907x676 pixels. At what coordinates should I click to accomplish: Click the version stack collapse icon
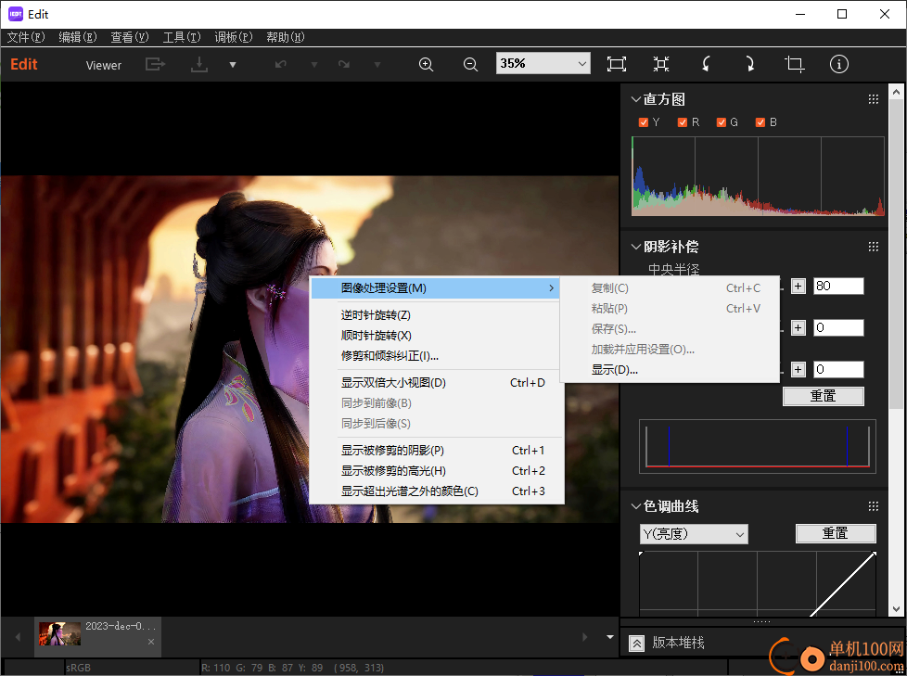tap(636, 644)
